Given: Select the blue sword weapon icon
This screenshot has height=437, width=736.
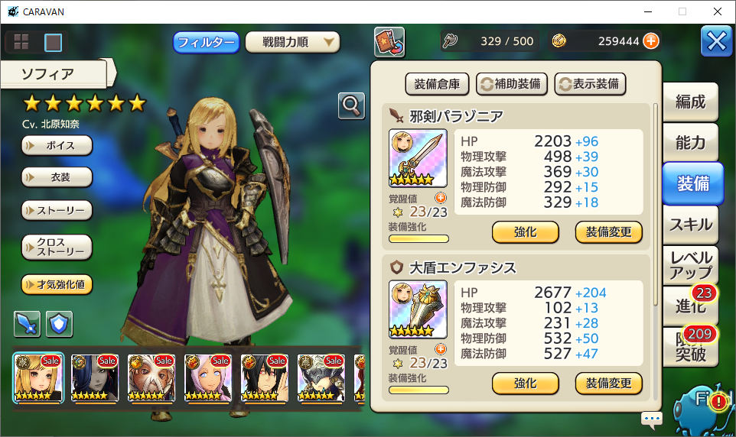Looking at the screenshot, I should [x=28, y=324].
